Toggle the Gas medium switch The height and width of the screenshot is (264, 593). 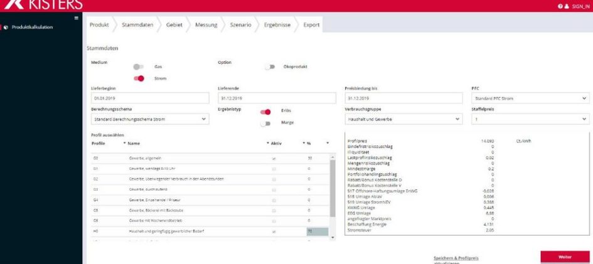pyautogui.click(x=139, y=67)
